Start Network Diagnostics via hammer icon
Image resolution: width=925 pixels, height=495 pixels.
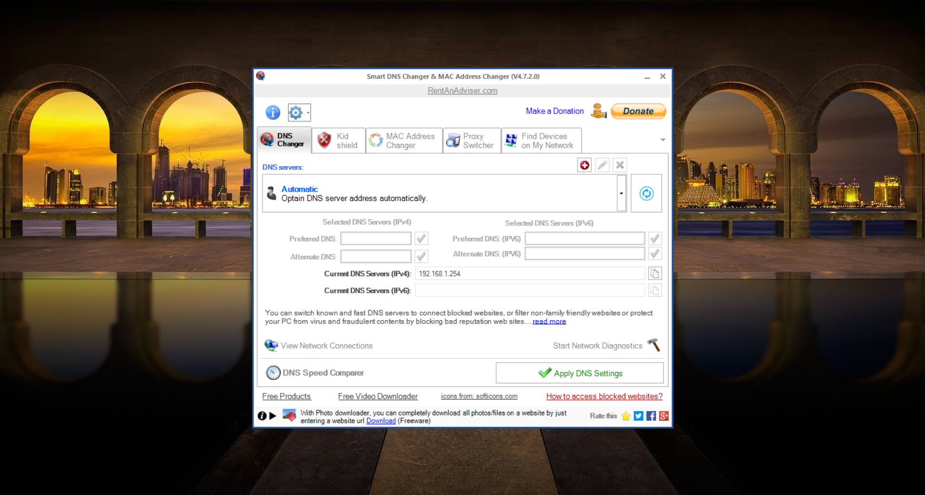654,345
